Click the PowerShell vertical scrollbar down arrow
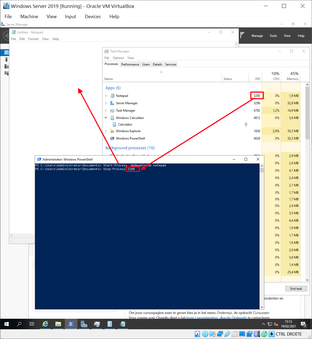Image resolution: width=312 pixels, height=339 pixels. (262, 307)
